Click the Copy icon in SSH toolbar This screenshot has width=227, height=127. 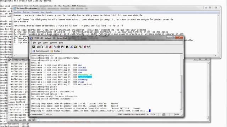pos(55,47)
